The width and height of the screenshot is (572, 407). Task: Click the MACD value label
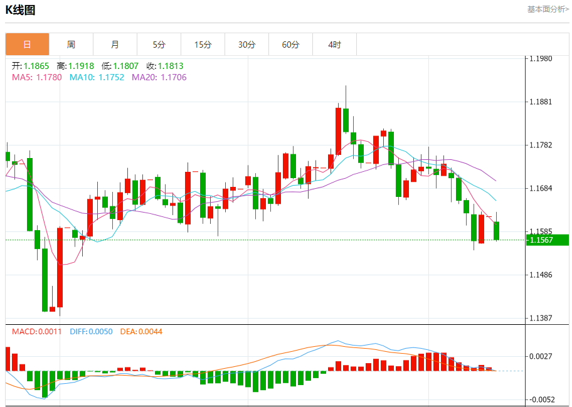pos(37,331)
